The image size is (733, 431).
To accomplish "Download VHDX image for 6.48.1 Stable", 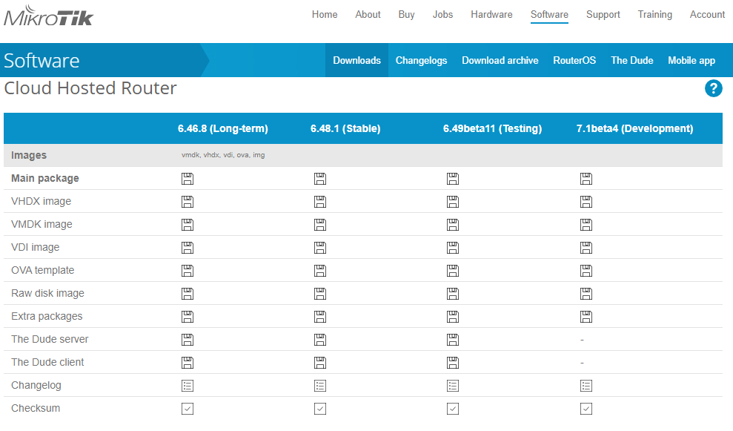I will (320, 201).
